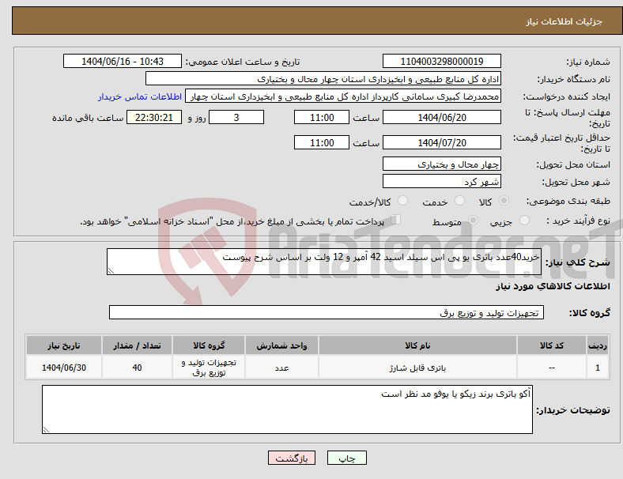Click the response deadline date 1404/06/20
Screen dimensions: 623x479
(x=441, y=117)
